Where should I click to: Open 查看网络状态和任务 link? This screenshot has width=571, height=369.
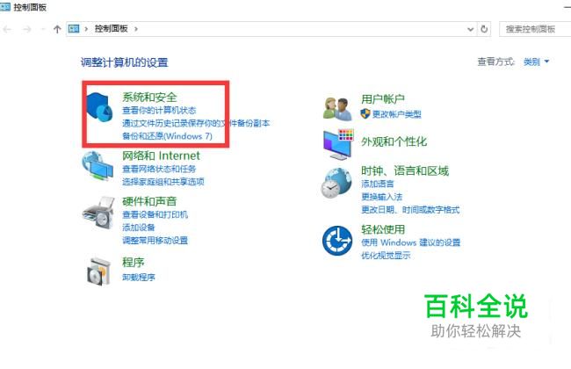pyautogui.click(x=159, y=169)
